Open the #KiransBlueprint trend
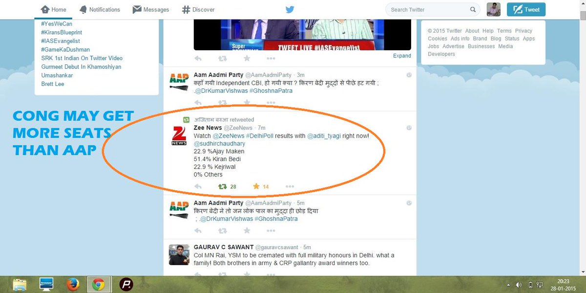The image size is (586, 293). click(62, 32)
